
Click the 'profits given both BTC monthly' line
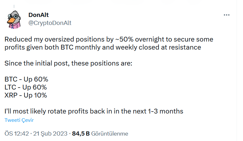(x=103, y=47)
